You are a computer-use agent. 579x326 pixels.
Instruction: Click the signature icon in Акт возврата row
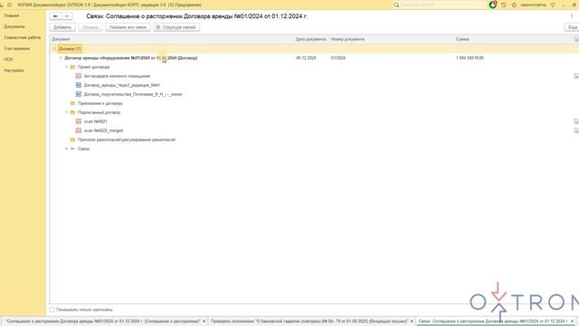tap(576, 76)
